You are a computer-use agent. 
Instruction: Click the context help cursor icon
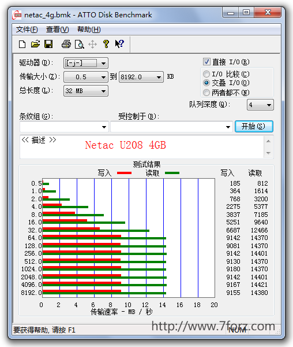click(119, 44)
